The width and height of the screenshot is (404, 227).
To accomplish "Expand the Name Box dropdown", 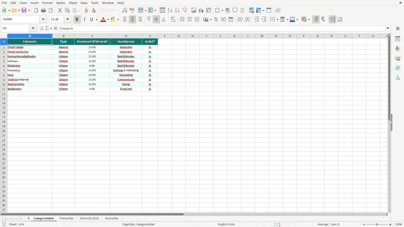I will pyautogui.click(x=33, y=29).
